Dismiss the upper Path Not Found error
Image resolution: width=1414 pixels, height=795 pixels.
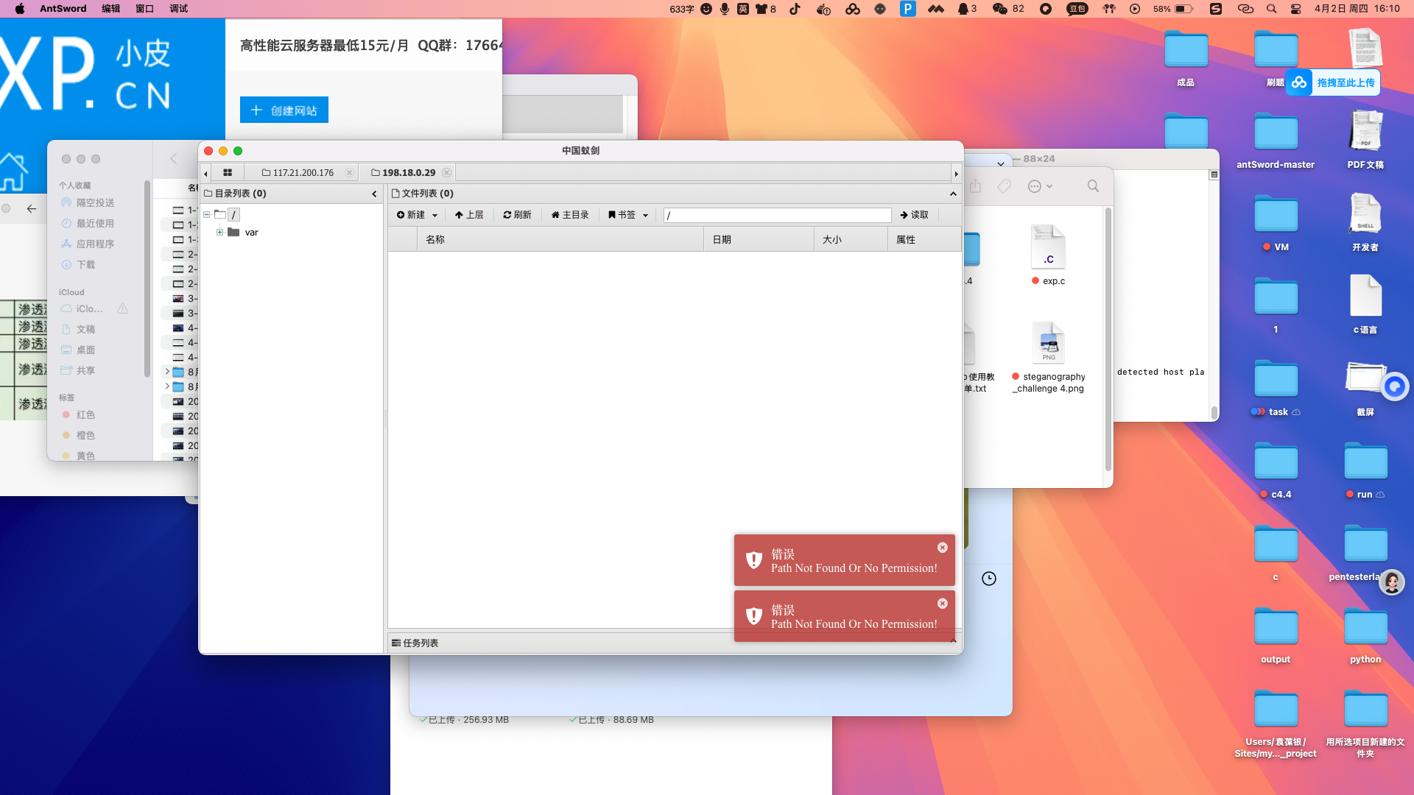pos(942,547)
